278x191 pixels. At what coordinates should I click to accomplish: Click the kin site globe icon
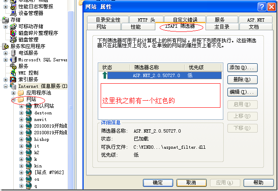(29, 166)
